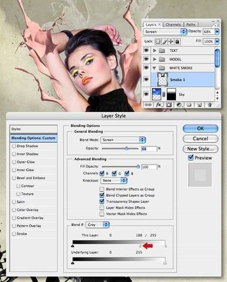The height and width of the screenshot is (282, 227).
Task: Hide the Smoke 1 layer visibility
Action: (x=146, y=79)
